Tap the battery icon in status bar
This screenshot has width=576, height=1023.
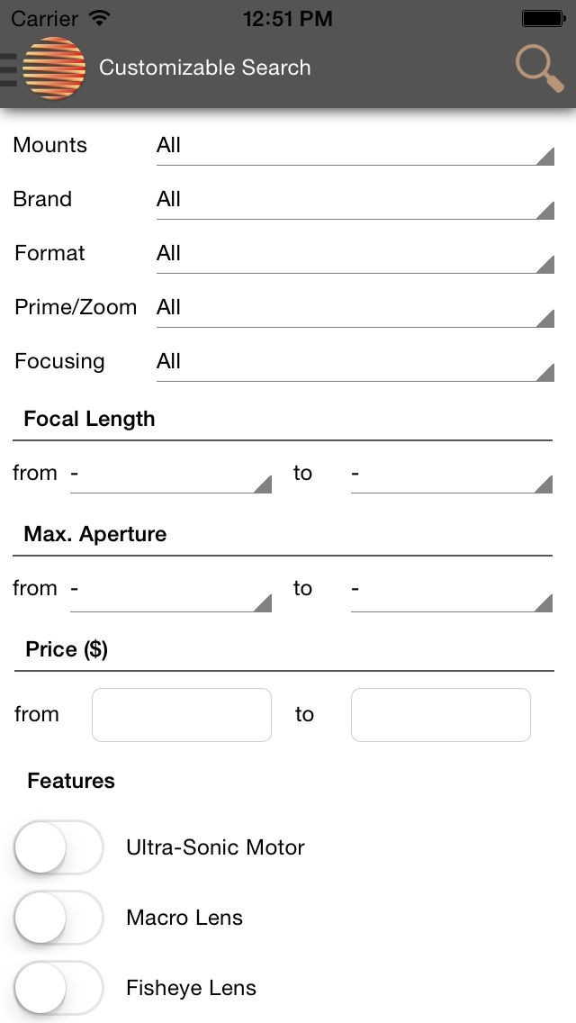click(x=543, y=18)
